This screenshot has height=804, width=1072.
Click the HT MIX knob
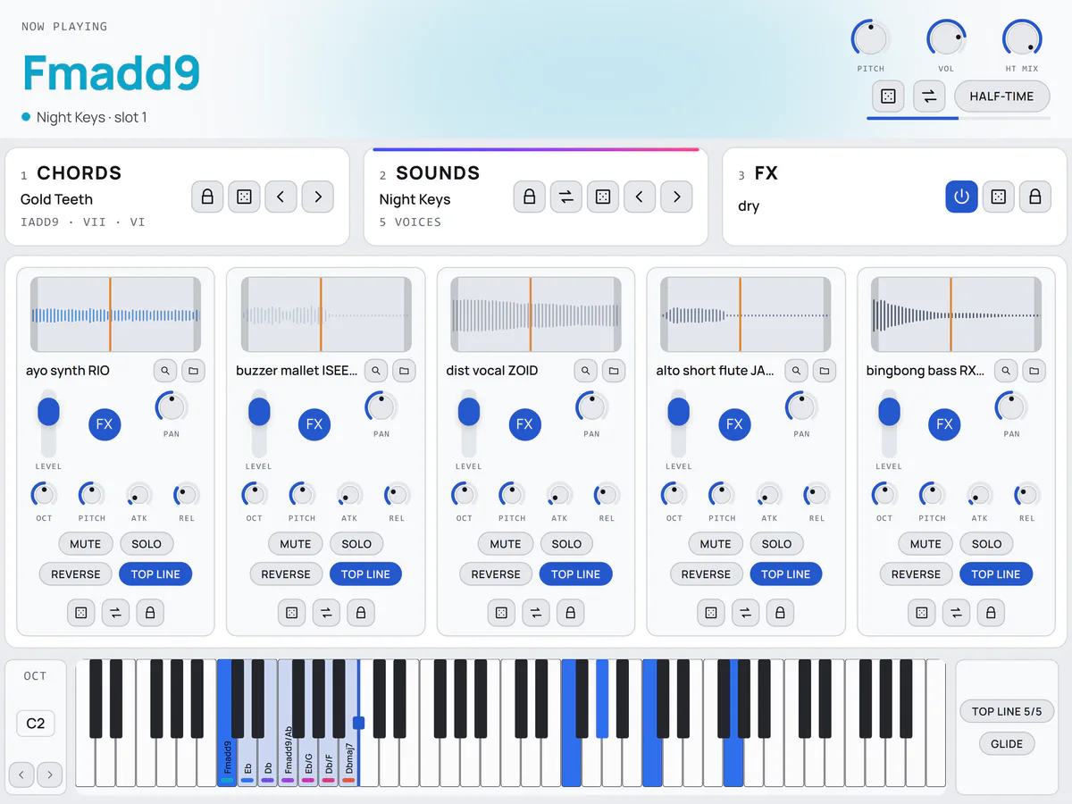(x=1022, y=38)
